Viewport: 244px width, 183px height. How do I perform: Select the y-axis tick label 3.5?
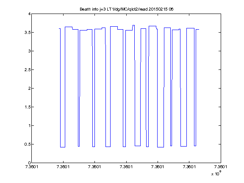pyautogui.click(x=28, y=33)
